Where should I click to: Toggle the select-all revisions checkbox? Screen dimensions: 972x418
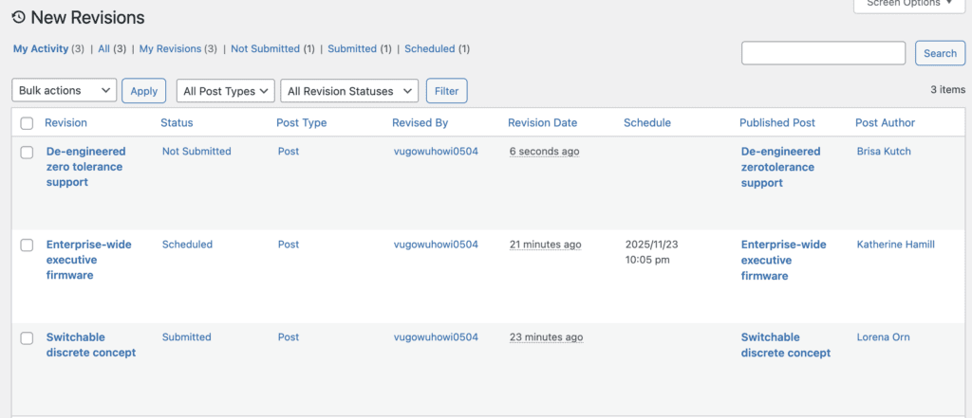(x=27, y=123)
